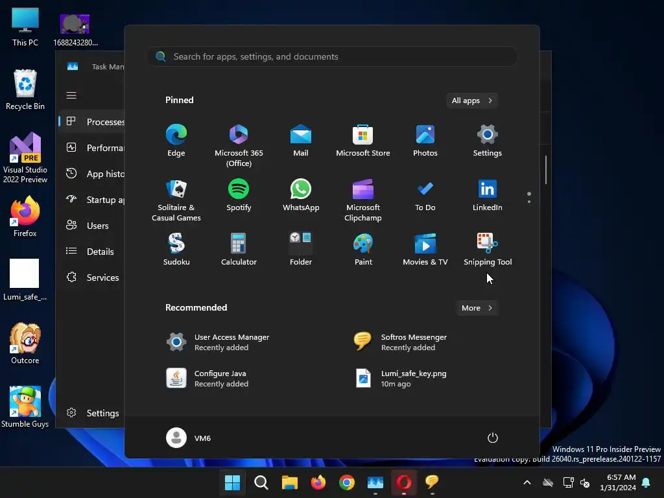
Task: Select the 1688243280 image file on desktop
Action: click(75, 29)
